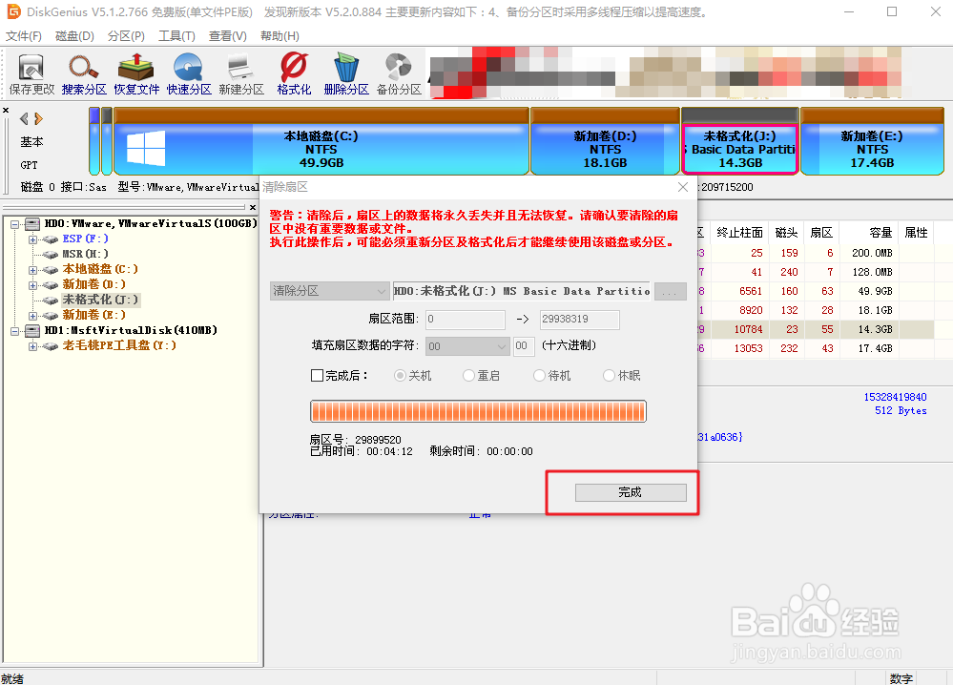The image size is (953, 685).
Task: Open the 磁盘(D) menu
Action: pos(75,35)
